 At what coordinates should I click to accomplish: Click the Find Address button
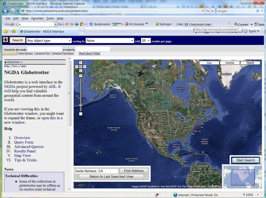pyautogui.click(x=134, y=171)
